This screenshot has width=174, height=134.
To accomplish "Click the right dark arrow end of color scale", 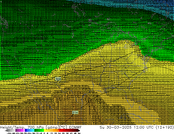I will 79,130.
